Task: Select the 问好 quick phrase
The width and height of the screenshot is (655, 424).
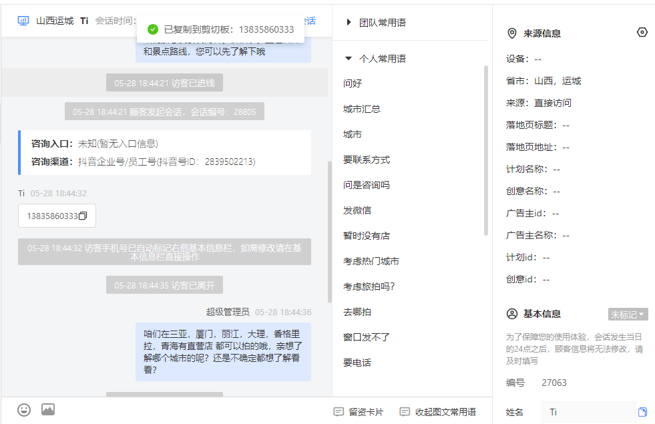Action: [x=353, y=83]
